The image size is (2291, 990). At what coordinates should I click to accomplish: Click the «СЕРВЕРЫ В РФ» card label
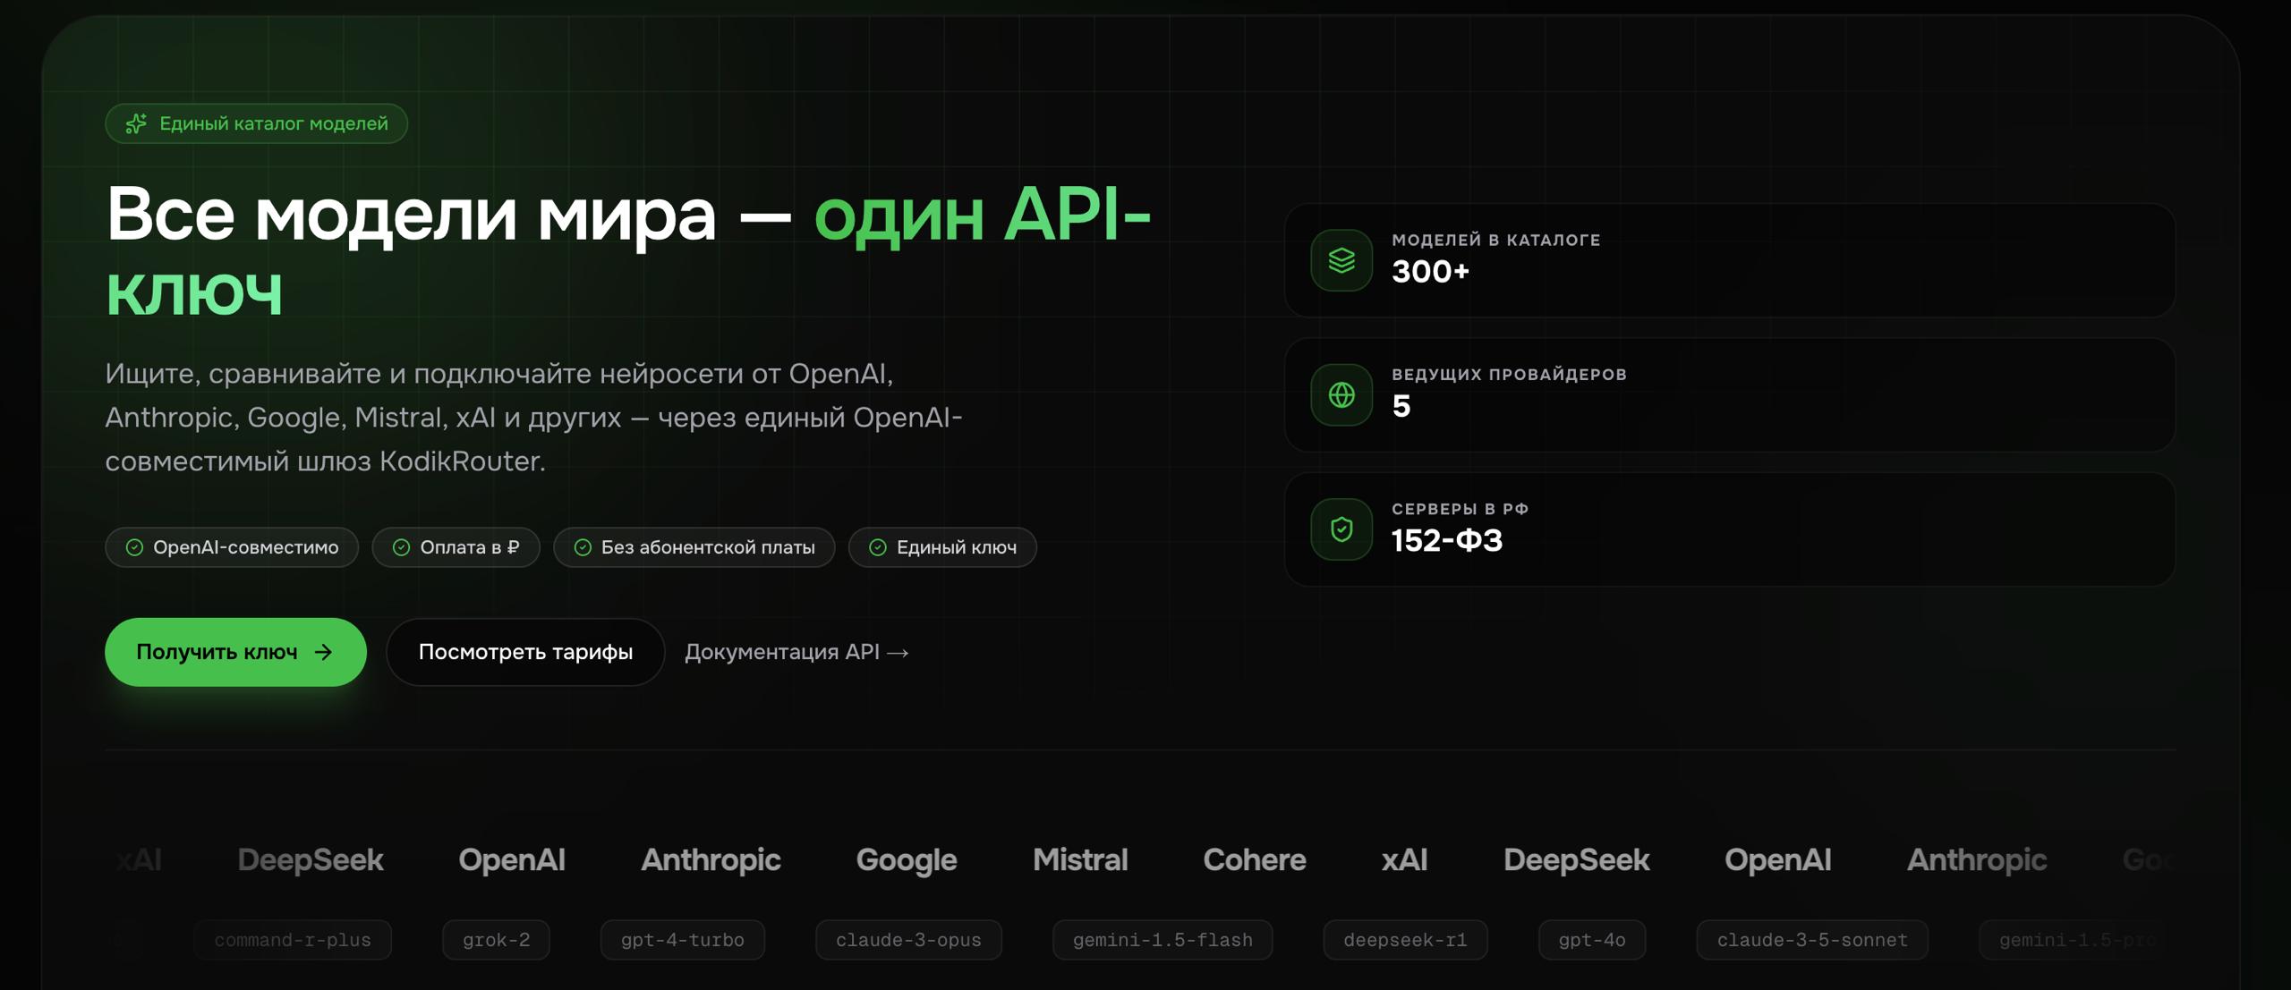click(1460, 509)
